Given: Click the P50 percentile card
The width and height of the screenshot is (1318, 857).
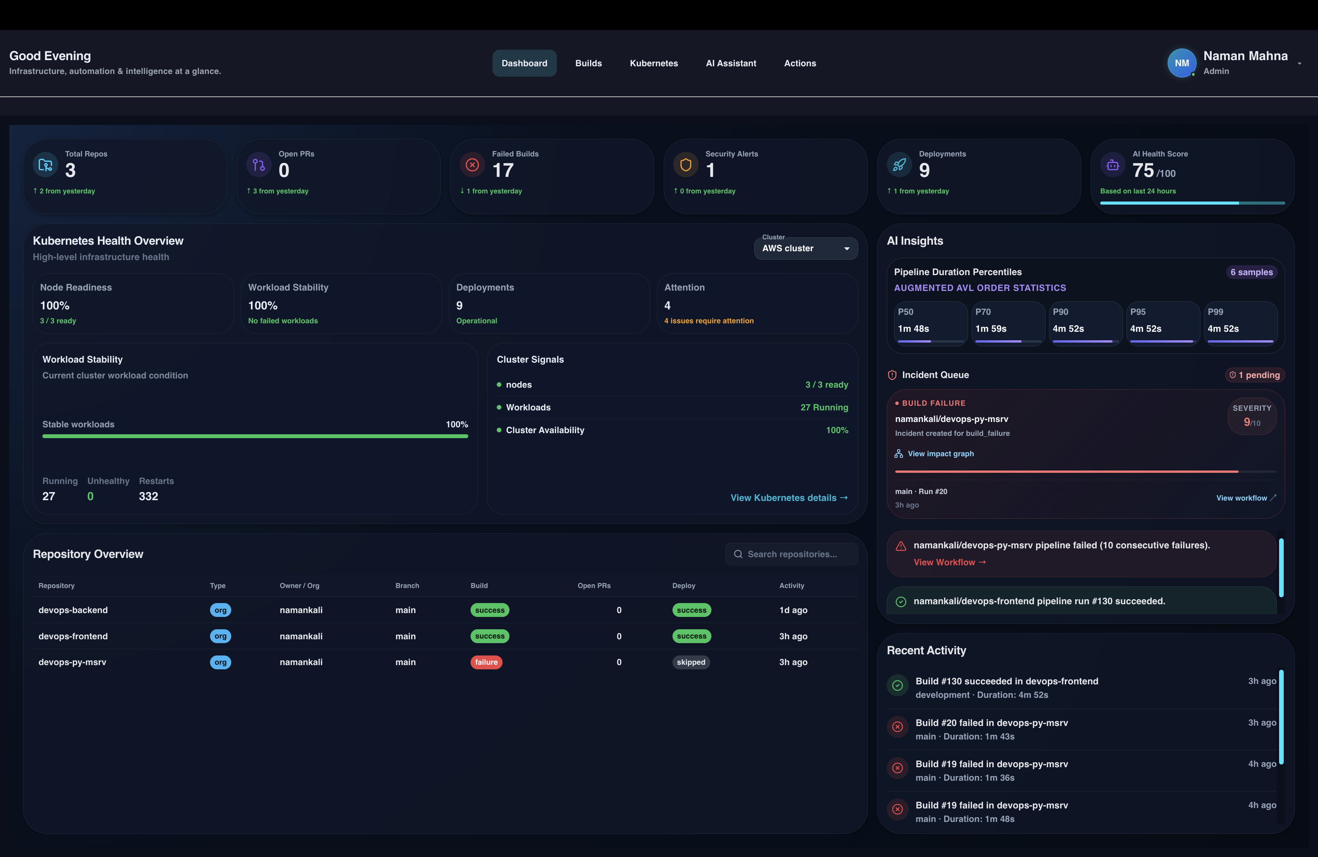Looking at the screenshot, I should click(930, 323).
